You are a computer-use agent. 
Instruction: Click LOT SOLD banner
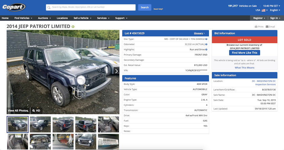[x=245, y=40]
